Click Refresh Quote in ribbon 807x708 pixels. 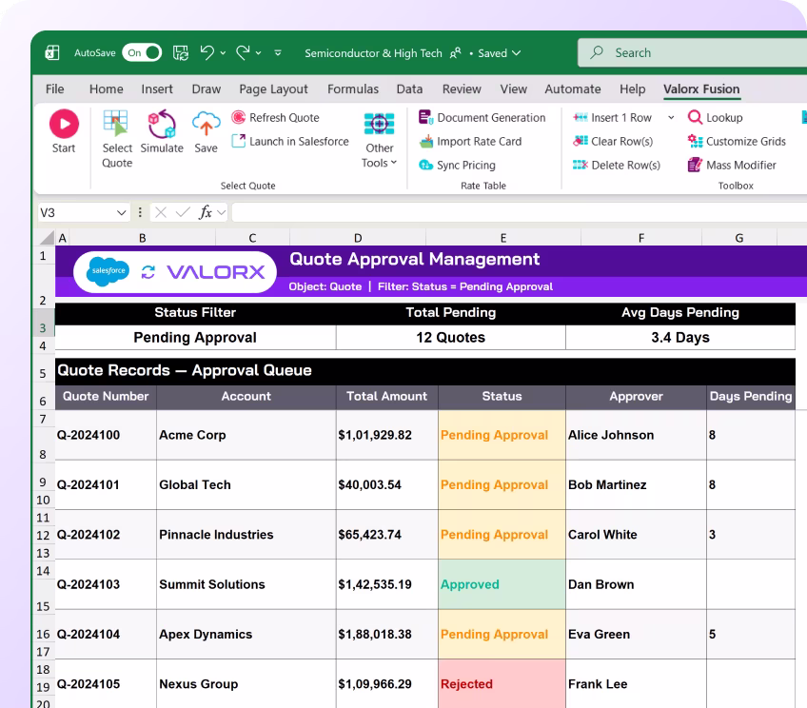click(275, 117)
